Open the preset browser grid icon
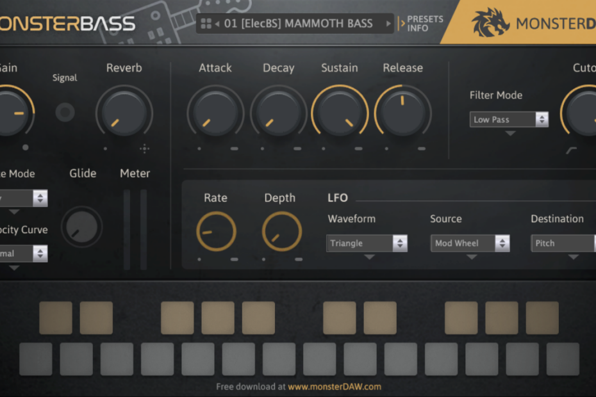This screenshot has height=397, width=596. tap(206, 24)
